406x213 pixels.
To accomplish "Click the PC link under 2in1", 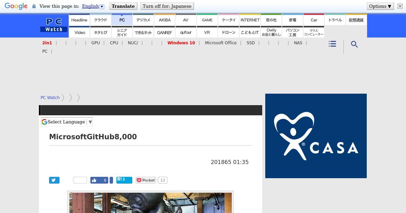I will pos(45,51).
